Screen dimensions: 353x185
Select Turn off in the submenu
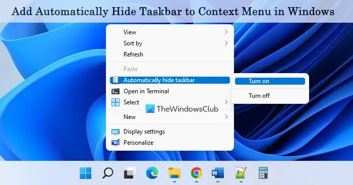point(270,96)
